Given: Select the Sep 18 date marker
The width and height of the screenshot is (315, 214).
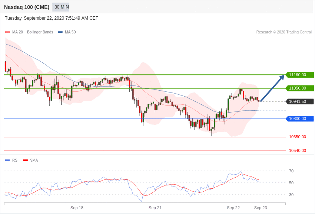Looking at the screenshot, I should 77,208.
